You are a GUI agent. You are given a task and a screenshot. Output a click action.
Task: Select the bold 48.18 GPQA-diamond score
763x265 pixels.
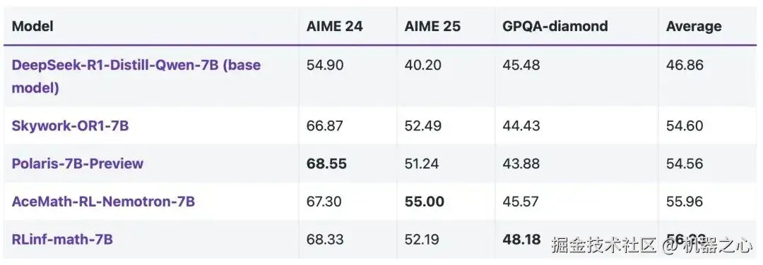[521, 240]
